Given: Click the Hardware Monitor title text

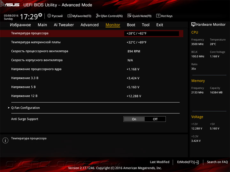Looking at the screenshot, I should (x=211, y=25).
